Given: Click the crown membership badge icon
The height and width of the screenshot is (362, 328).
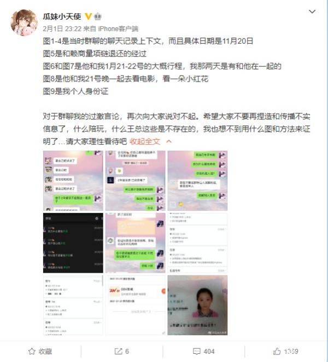Looking at the screenshot, I should pyautogui.click(x=98, y=16).
